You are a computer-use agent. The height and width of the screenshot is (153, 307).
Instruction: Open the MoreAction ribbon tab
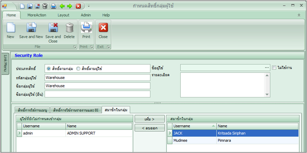(37, 15)
